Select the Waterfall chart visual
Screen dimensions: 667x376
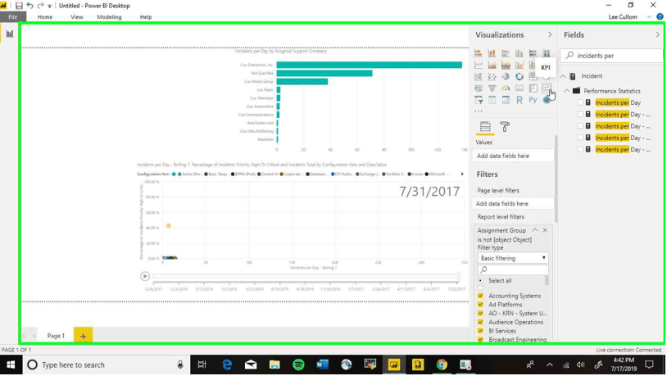pyautogui.click(x=479, y=76)
